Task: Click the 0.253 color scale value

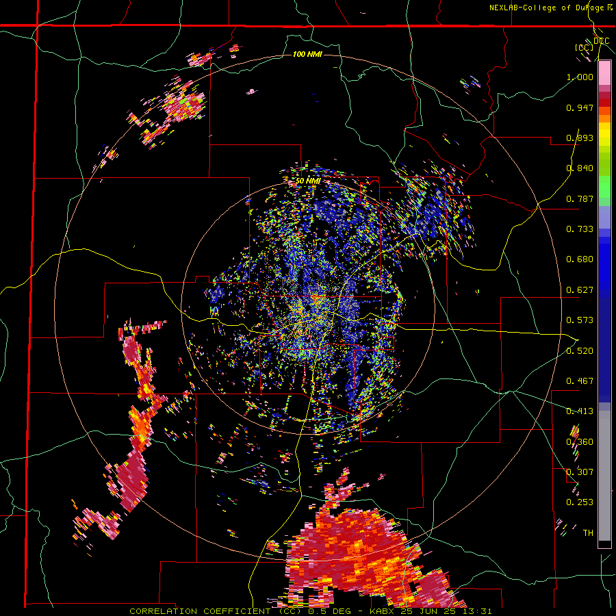Action: (x=580, y=502)
